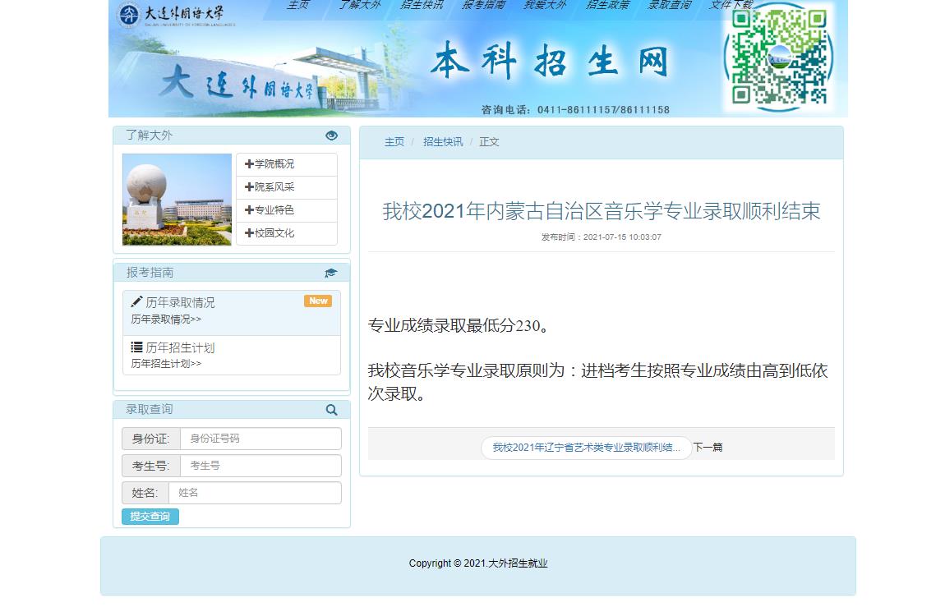Focus the 姓名 input field
Viewport: 945px width, 616px height.
255,493
